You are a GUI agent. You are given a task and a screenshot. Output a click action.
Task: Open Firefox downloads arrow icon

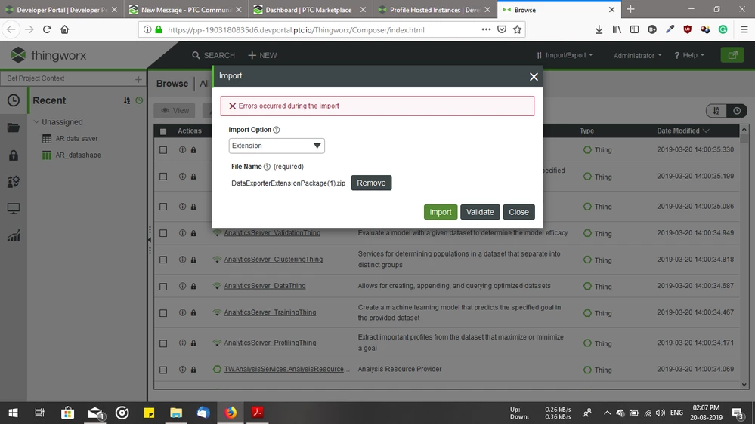coord(599,30)
